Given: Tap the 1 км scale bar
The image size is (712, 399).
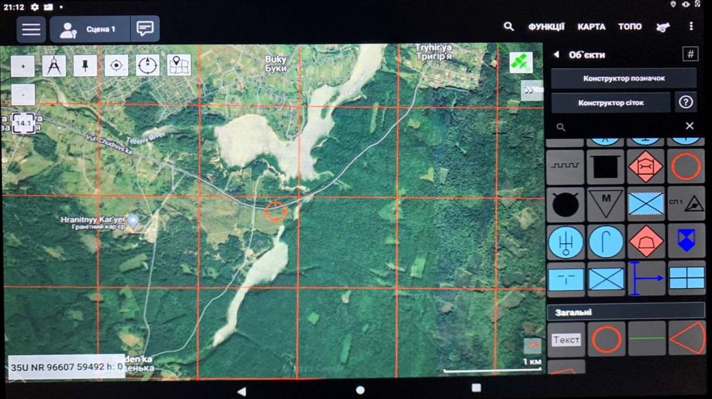Looking at the screenshot, I should point(493,367).
